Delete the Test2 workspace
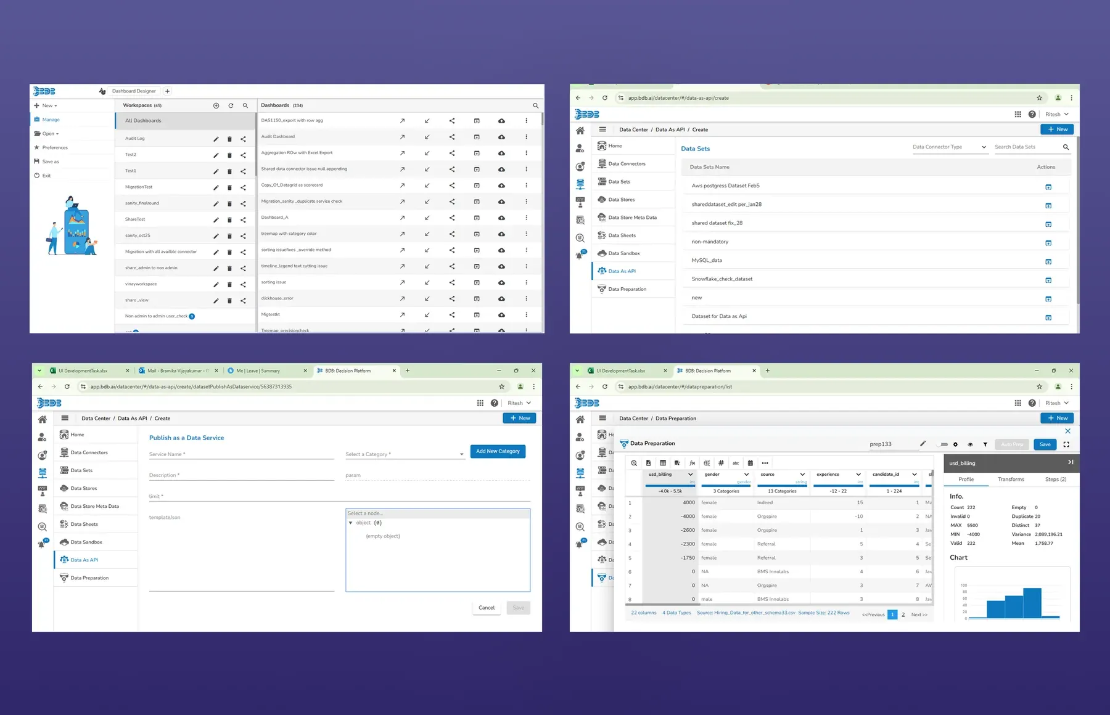The width and height of the screenshot is (1110, 715). 229,155
